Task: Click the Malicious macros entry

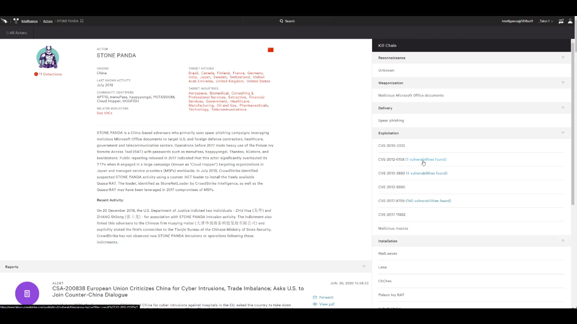Action: 393,229
